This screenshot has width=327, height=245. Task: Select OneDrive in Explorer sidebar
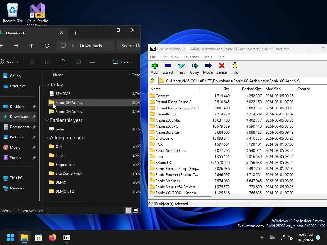click(15, 86)
